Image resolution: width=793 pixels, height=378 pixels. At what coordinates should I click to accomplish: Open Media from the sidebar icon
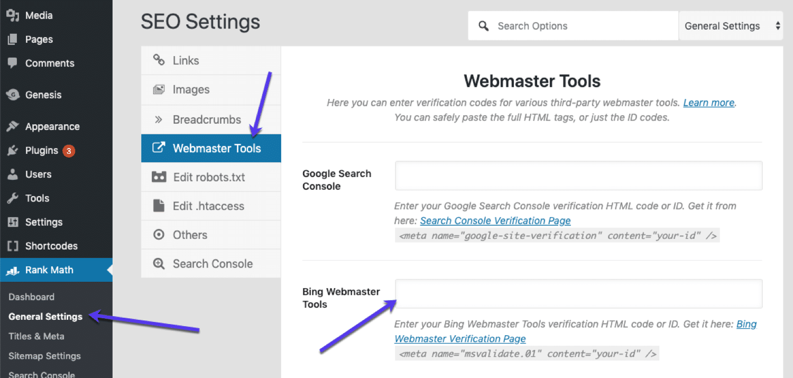click(13, 15)
